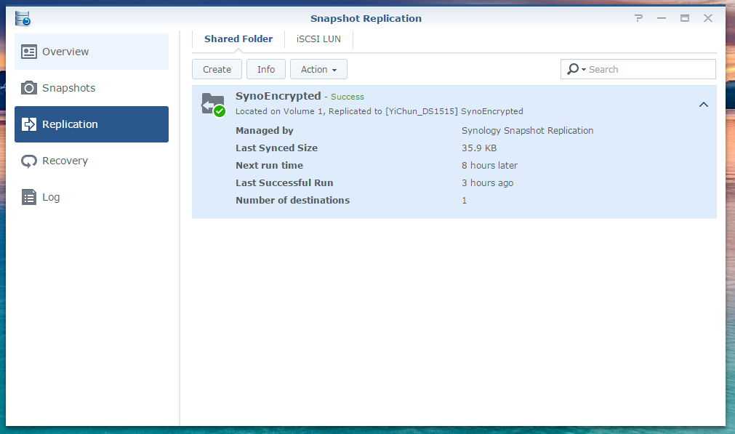Click the Snapshot Replication window title
This screenshot has width=735, height=434.
pos(366,18)
